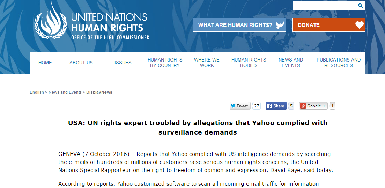Click the Google + share button

click(x=313, y=106)
